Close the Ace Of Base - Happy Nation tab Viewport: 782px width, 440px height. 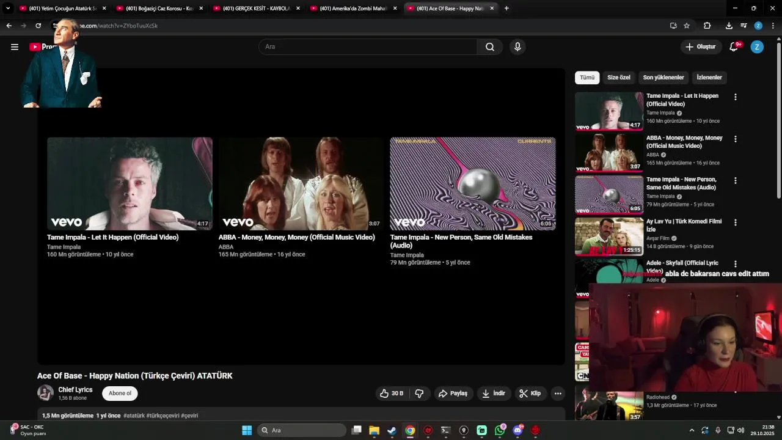(x=492, y=9)
